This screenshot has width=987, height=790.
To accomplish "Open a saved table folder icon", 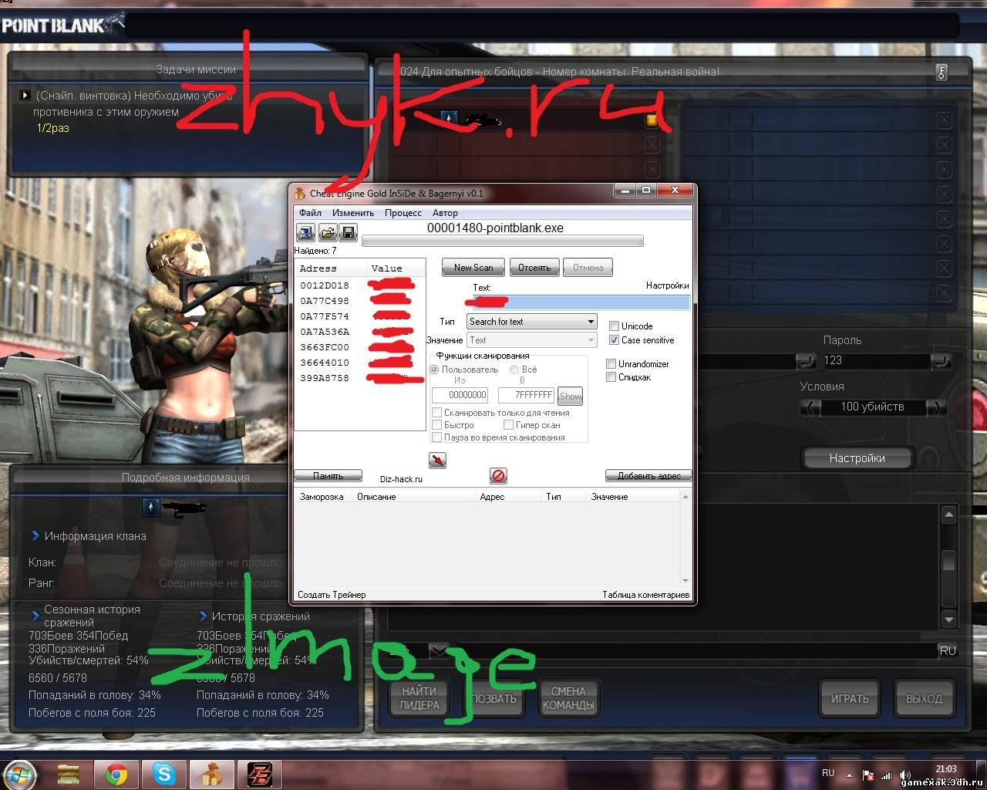I will (327, 232).
